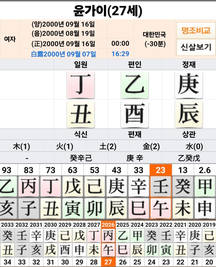Select the 乙 month stem tile
The width and height of the screenshot is (216, 267).
coord(135,85)
